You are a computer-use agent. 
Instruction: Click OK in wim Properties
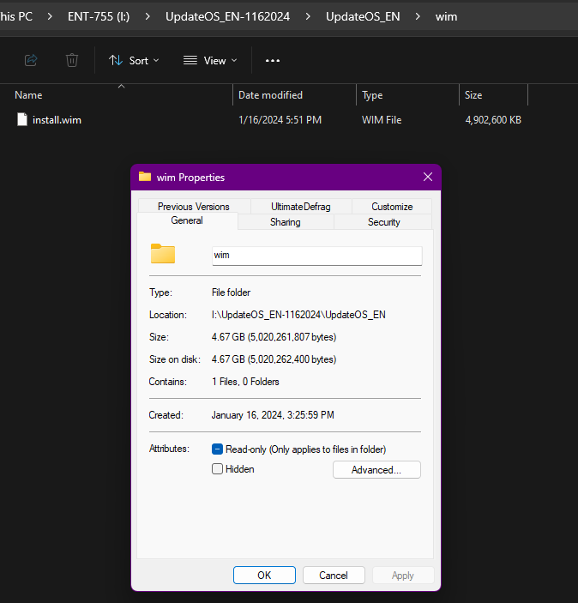coord(264,575)
